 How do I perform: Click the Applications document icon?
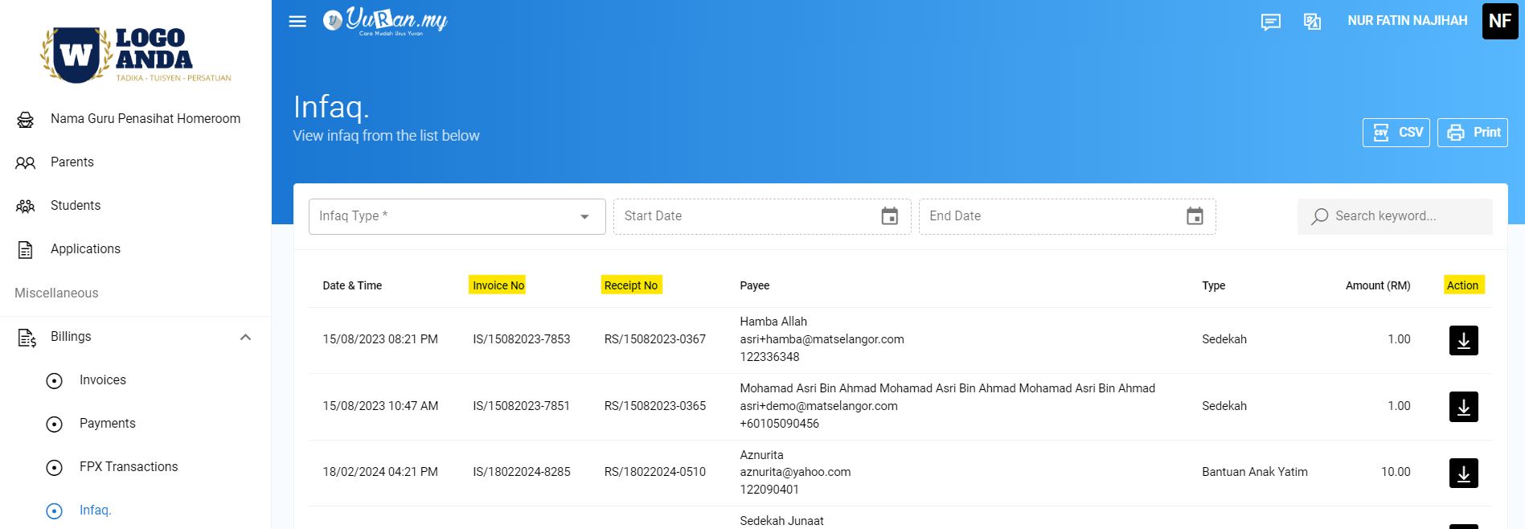click(x=26, y=250)
